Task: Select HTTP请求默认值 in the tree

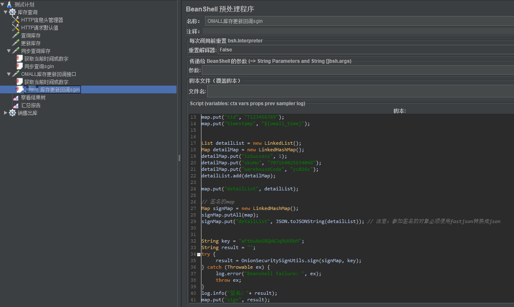Action: (x=40, y=28)
